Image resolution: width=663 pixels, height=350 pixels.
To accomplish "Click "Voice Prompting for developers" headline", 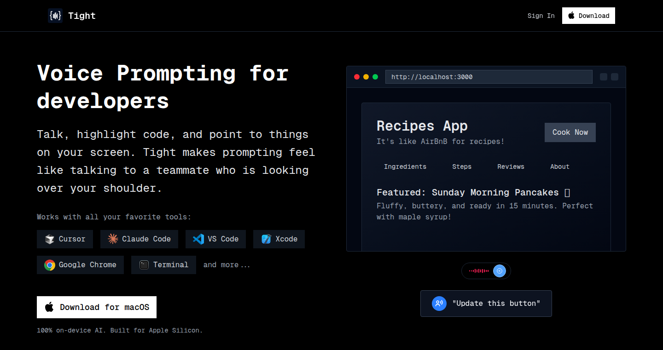I will (x=163, y=87).
